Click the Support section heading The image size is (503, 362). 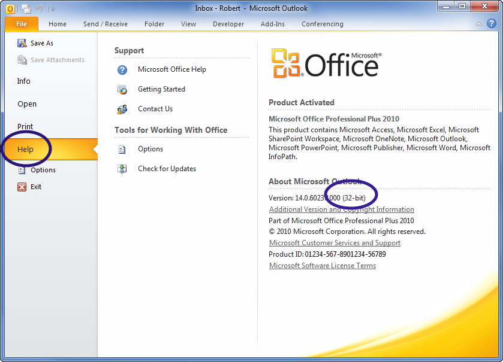coord(129,51)
